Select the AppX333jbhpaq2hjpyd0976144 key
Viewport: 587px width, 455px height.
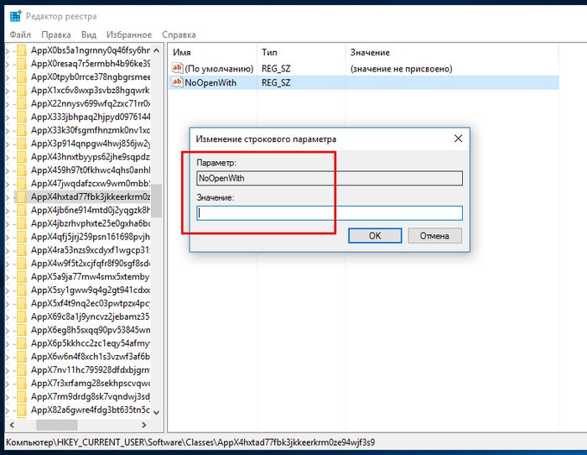coord(91,117)
